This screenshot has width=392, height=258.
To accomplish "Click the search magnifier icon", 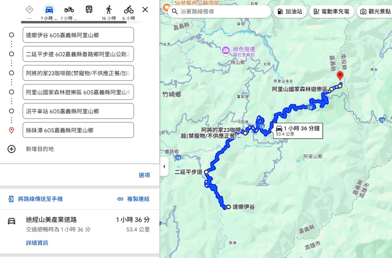I will point(175,11).
